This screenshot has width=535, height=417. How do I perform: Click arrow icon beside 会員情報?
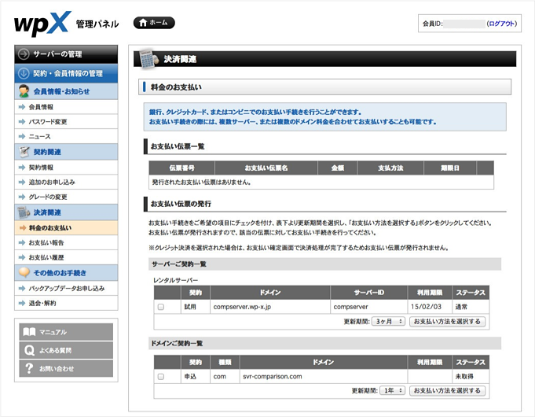click(22, 107)
